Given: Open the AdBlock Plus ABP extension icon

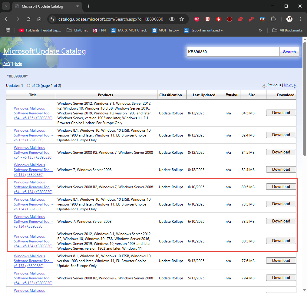Looking at the screenshot, I should 197,19.
